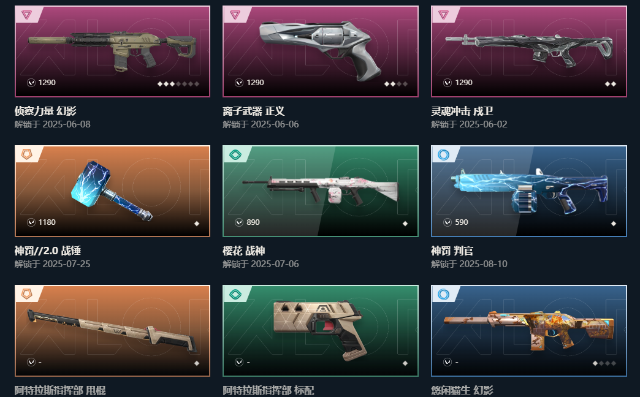This screenshot has height=397, width=640.
Task: Click the 灵魂冲击 戍卫 skin title
Action: 462,111
